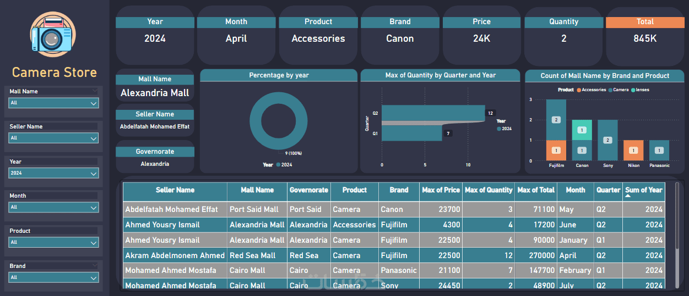Select the Q2 bar in quarter chart

click(x=433, y=113)
